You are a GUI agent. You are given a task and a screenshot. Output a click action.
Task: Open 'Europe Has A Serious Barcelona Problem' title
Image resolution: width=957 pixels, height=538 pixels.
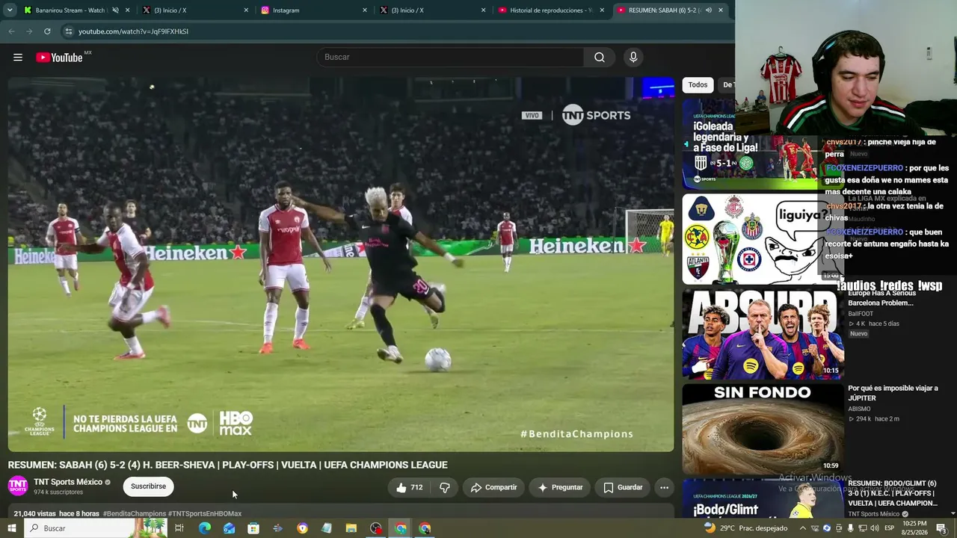click(881, 298)
